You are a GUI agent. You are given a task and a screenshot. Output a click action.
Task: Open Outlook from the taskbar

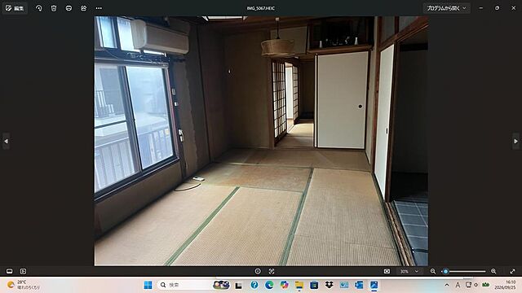(359, 285)
